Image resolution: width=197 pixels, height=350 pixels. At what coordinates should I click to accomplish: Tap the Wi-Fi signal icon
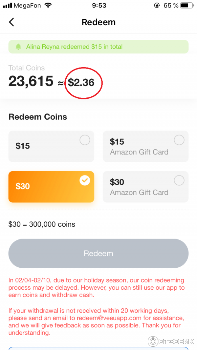click(x=48, y=5)
